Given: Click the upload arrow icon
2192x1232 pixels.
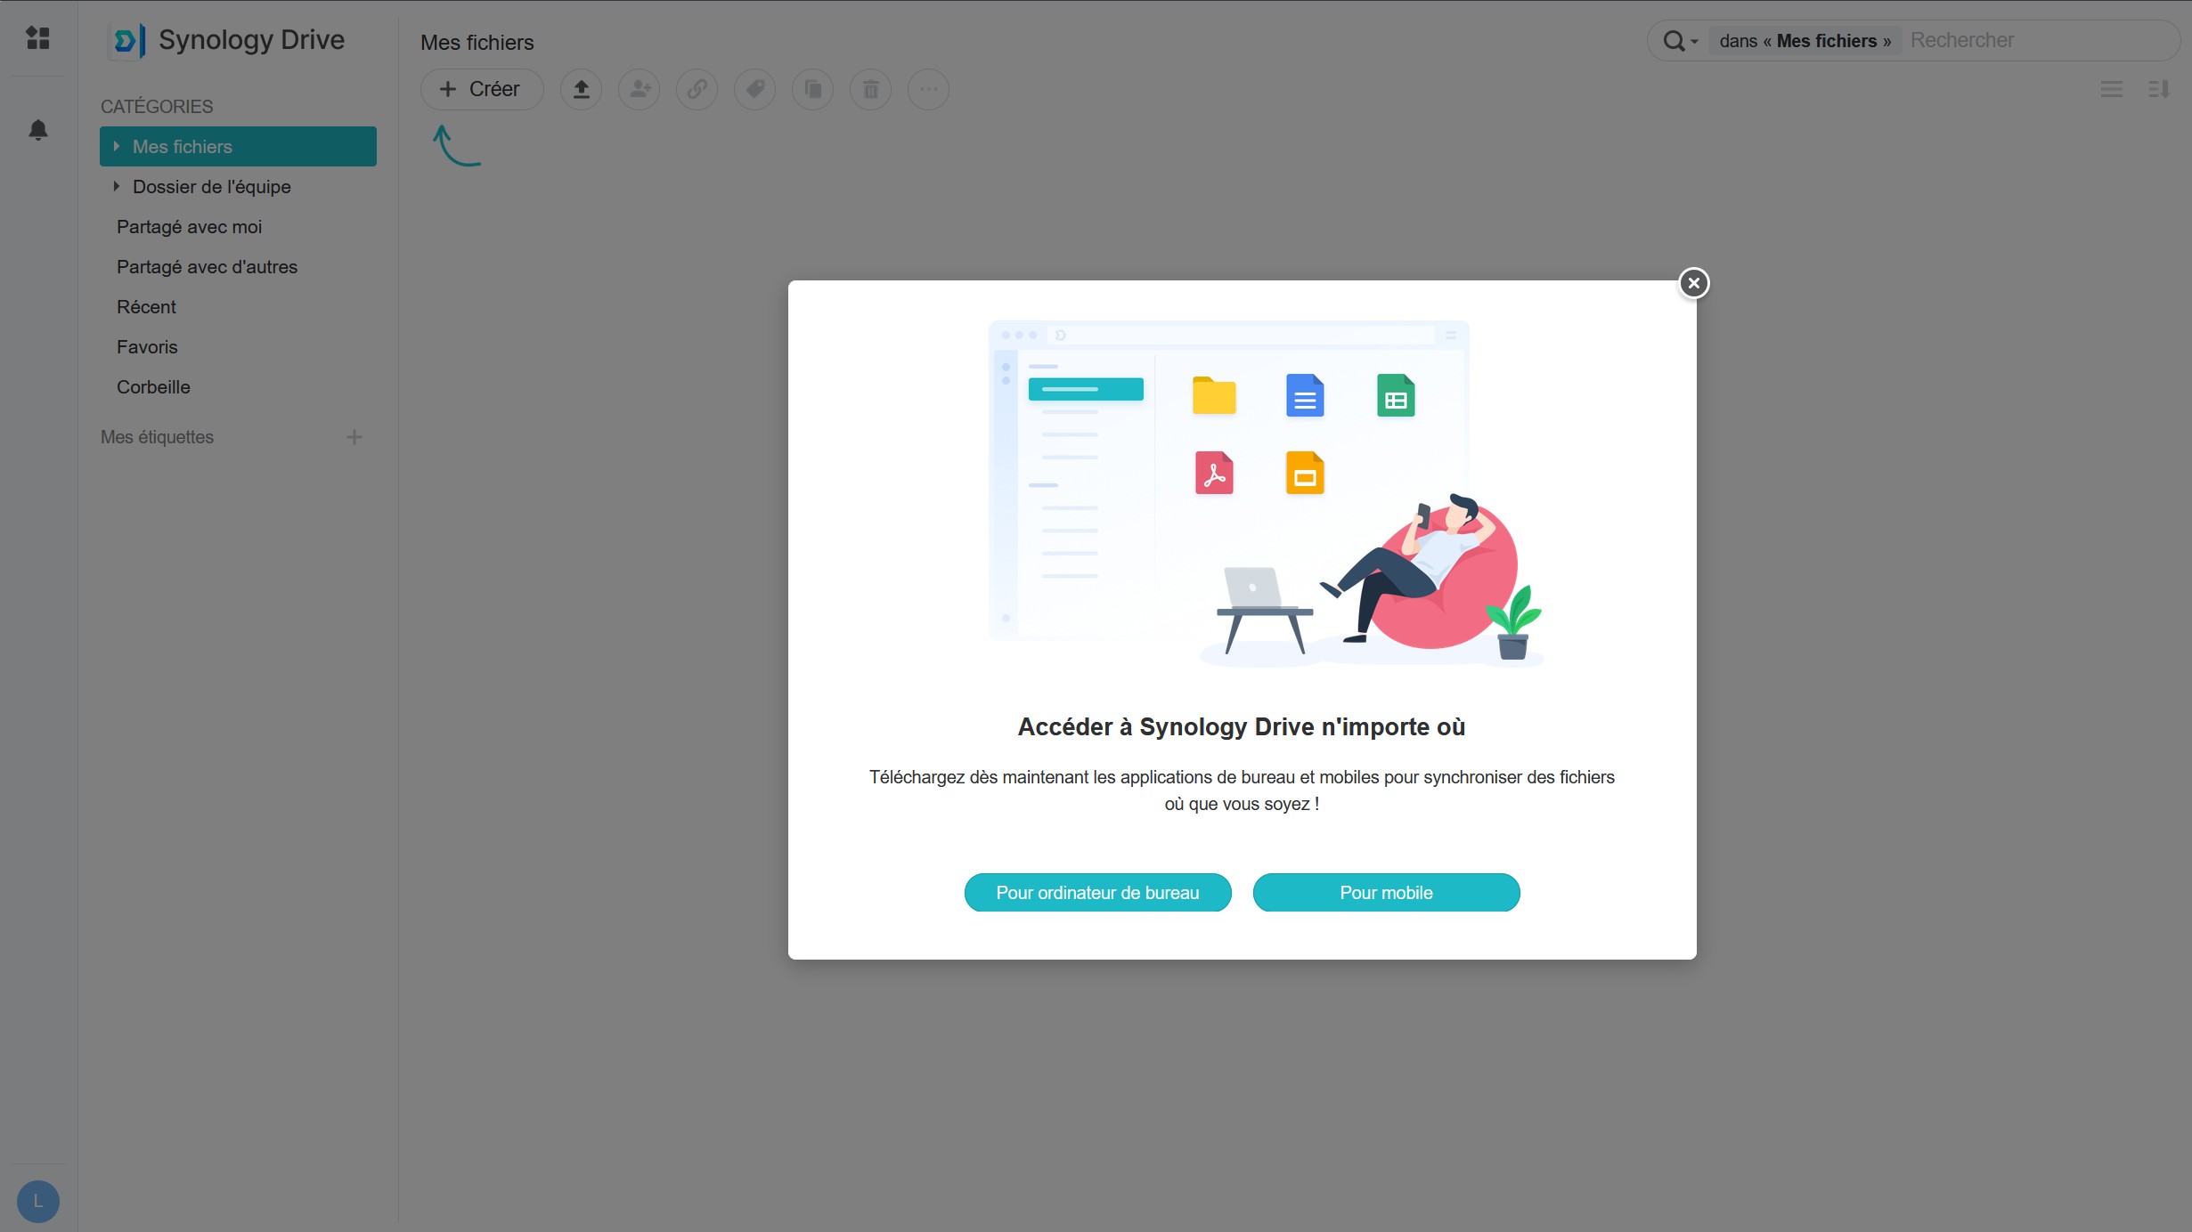Looking at the screenshot, I should click(582, 89).
